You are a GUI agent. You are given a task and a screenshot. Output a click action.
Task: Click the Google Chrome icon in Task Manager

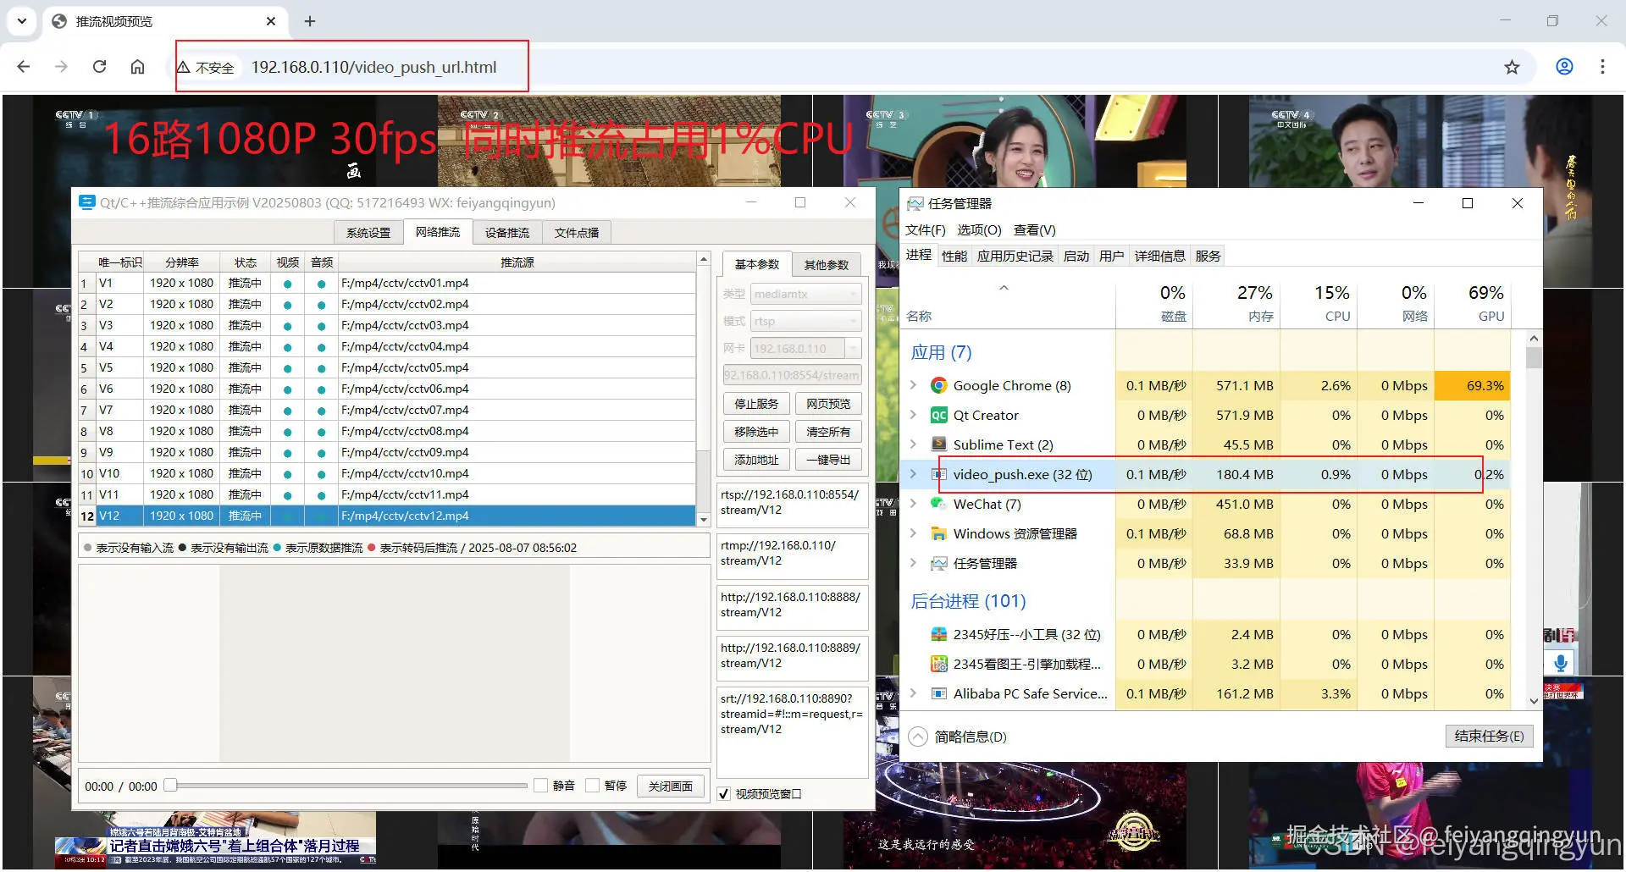tap(938, 385)
